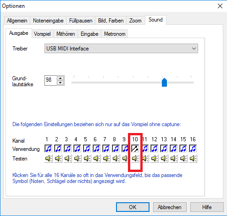Image resolution: width=227 pixels, height=216 pixels.
Task: Test channel 10 with its speaker icon
Action: [135, 159]
